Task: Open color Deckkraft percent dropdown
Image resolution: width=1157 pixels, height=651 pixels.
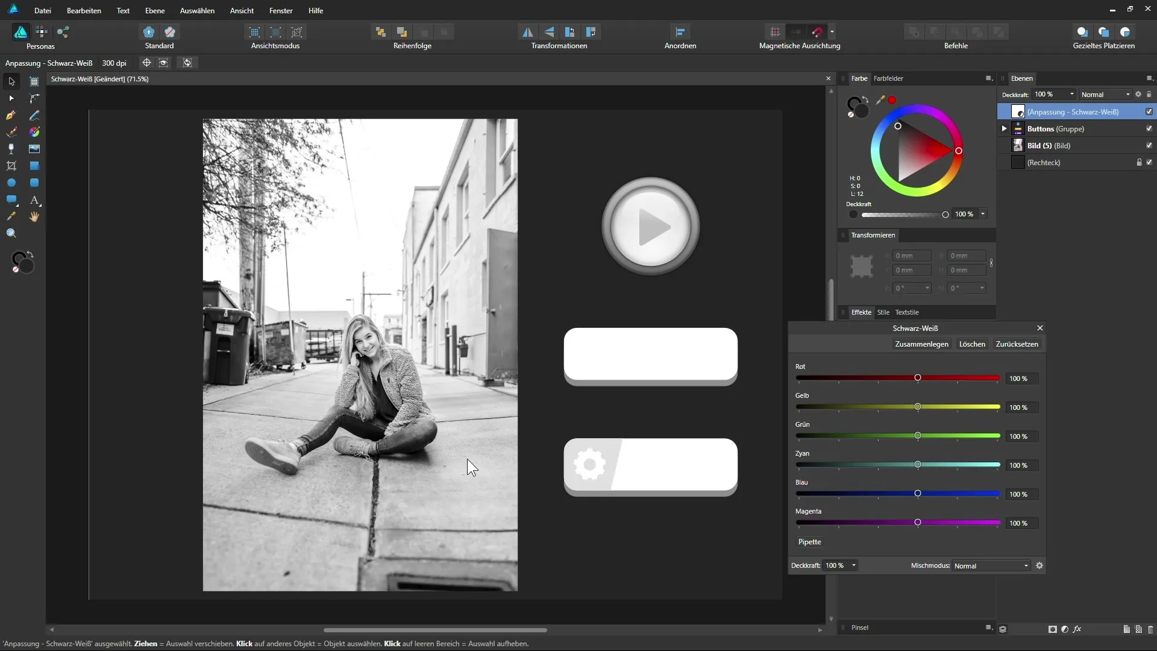Action: click(x=983, y=214)
